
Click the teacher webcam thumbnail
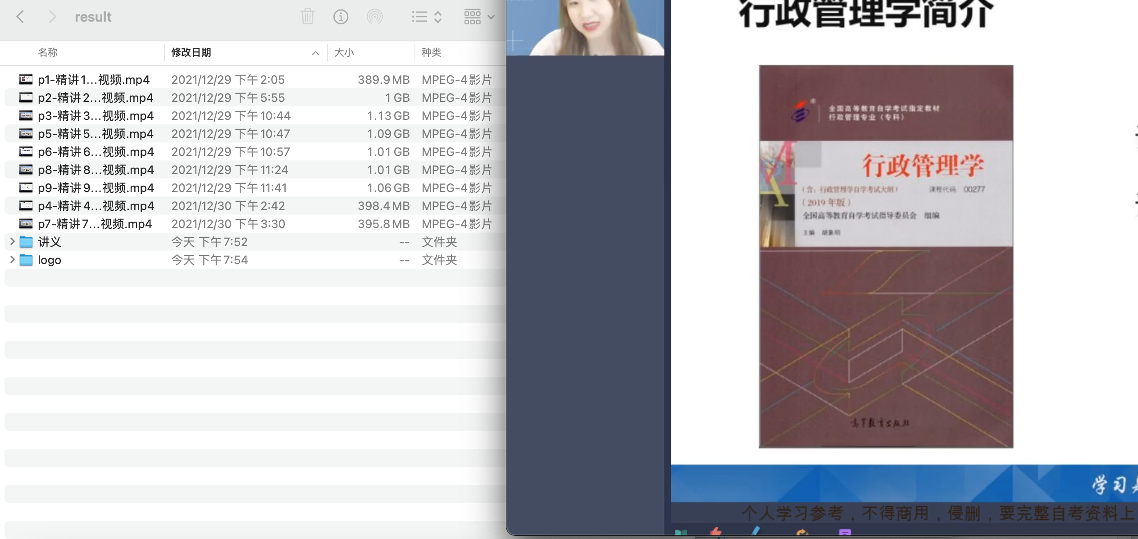[x=585, y=27]
